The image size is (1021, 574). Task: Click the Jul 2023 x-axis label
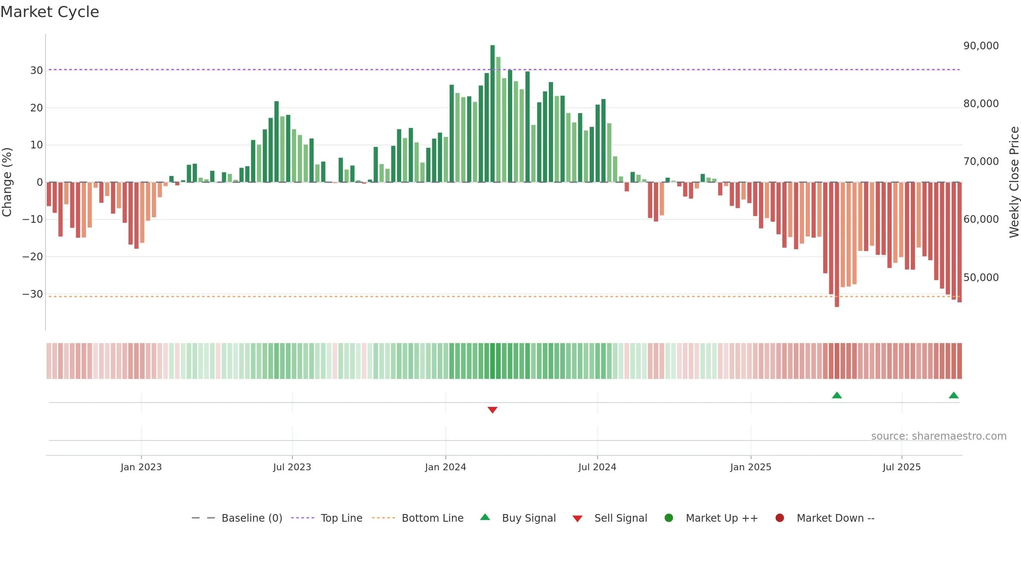[x=292, y=467]
